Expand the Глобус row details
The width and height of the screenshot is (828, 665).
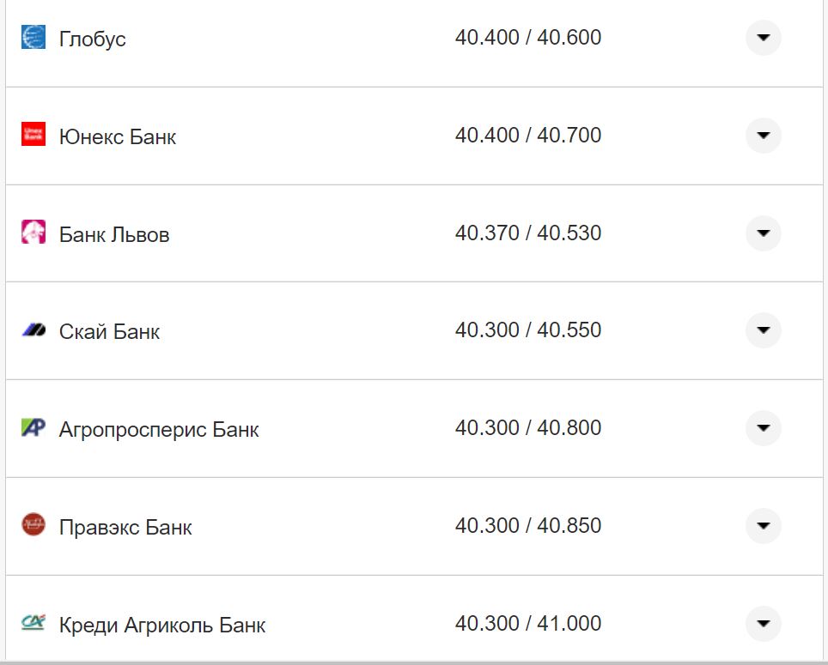(763, 38)
